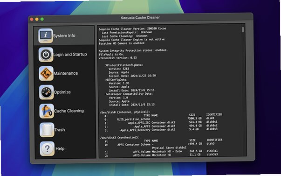Click the '*500.3 GB' size value
Image resolution: width=281 pixels, height=176 pixels.
(194, 119)
